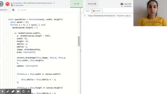Click the run button
The image size is (167, 94).
tap(76, 4)
